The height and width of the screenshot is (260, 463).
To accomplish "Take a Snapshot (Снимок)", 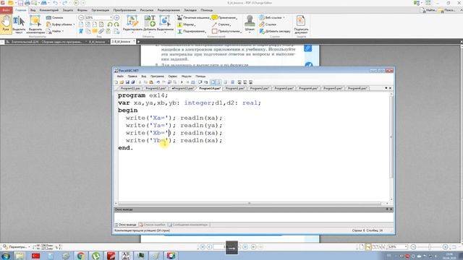I will (x=55, y=17).
